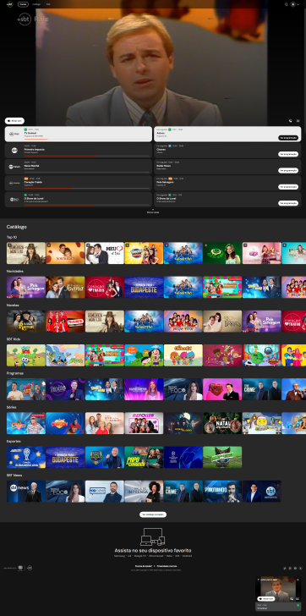306x616 pixels.
Task: Open the Kids tab in top navigation
Action: pyautogui.click(x=48, y=4)
